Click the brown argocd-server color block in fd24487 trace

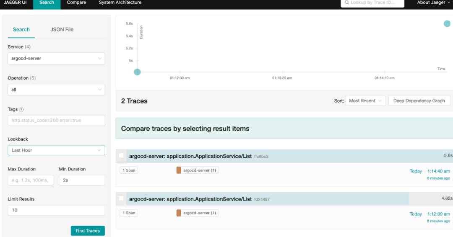(x=179, y=213)
